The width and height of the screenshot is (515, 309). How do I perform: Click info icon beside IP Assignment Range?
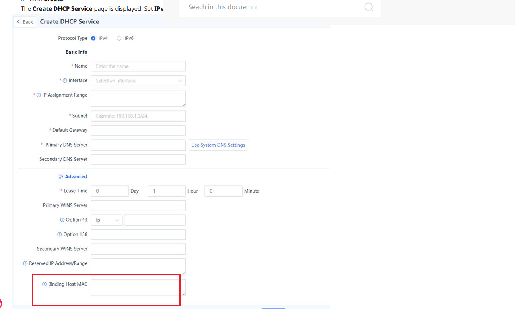coord(39,95)
